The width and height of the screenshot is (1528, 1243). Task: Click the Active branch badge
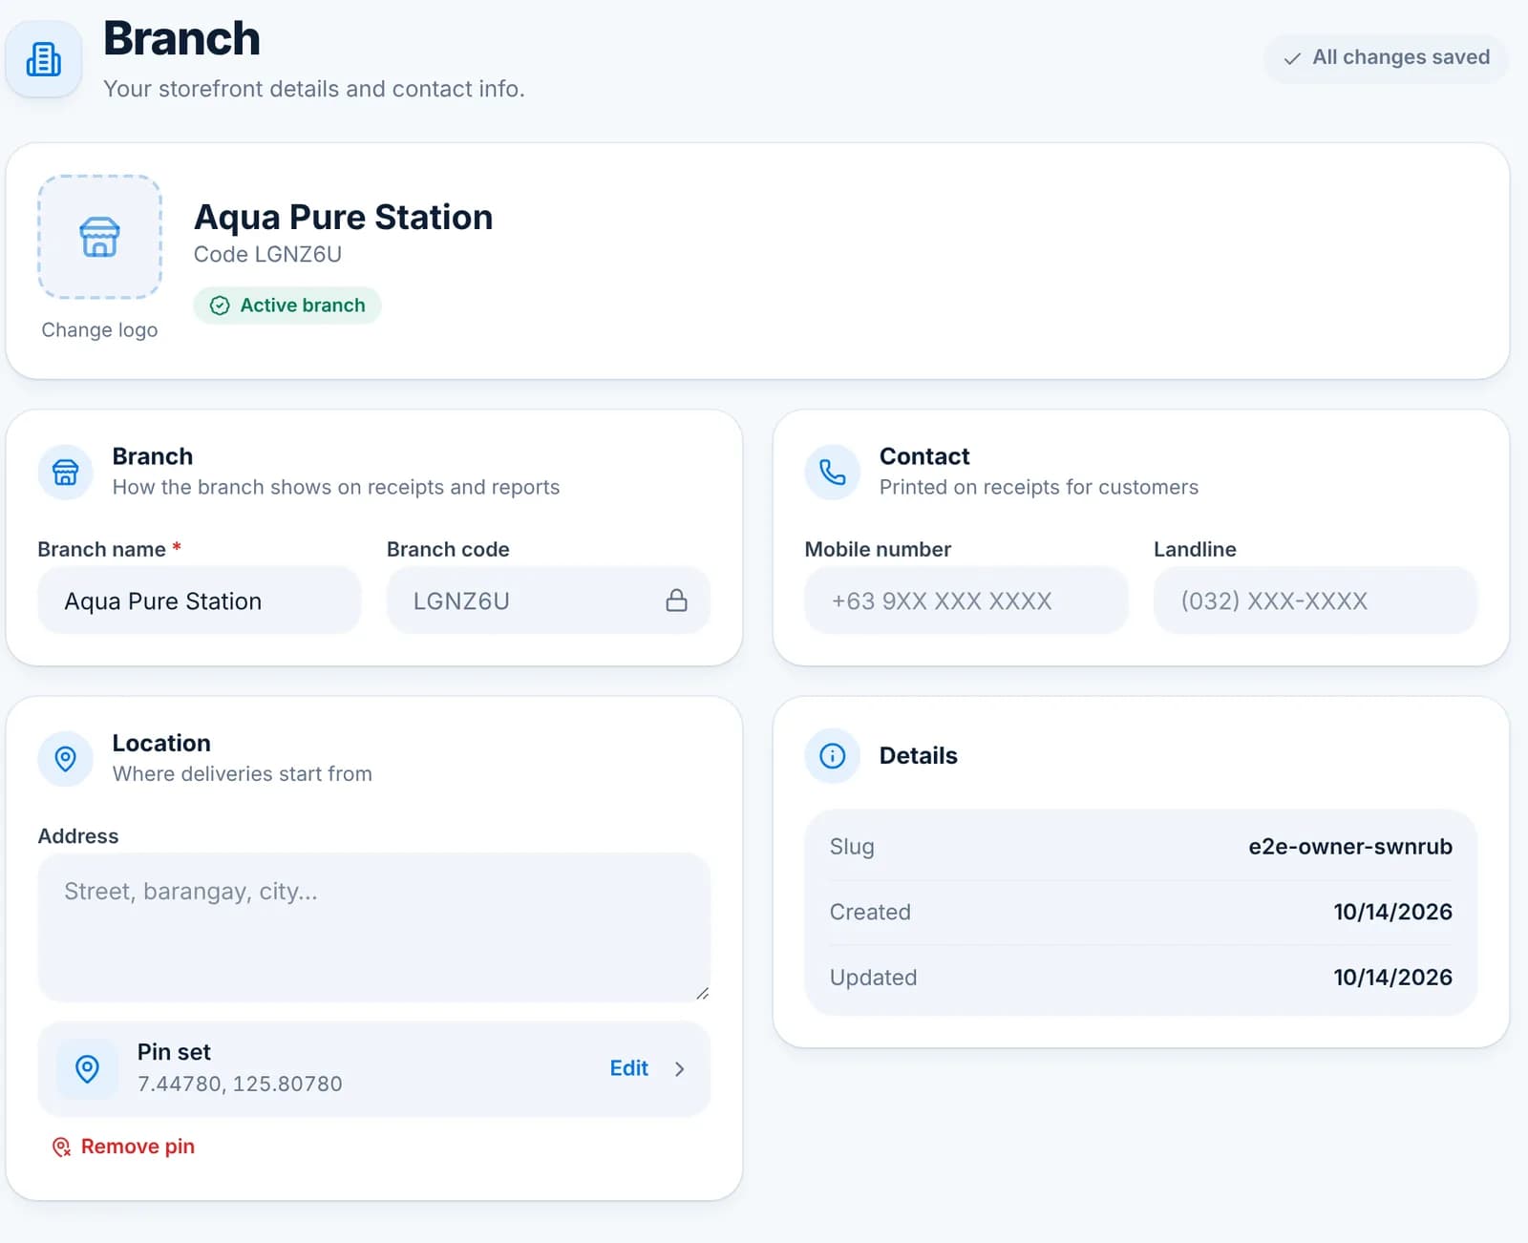click(x=287, y=305)
